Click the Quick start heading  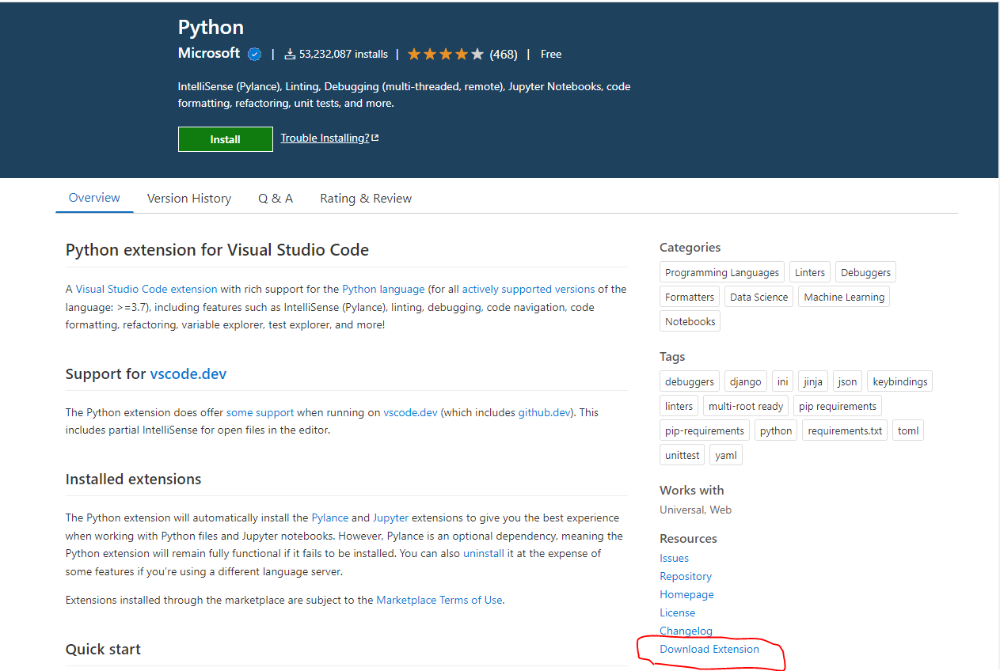(103, 649)
